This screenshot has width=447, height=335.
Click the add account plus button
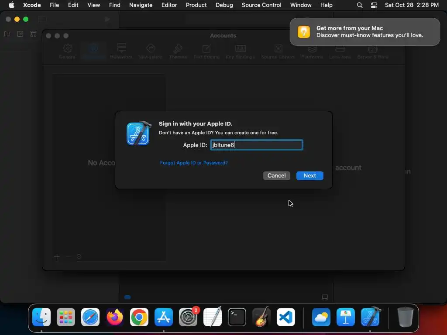(57, 256)
